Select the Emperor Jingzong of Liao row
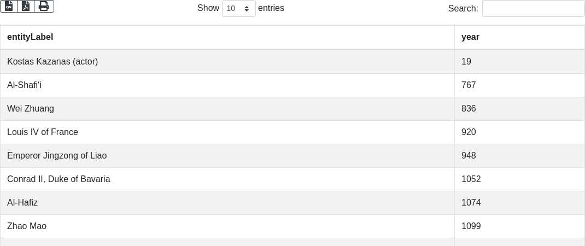 (x=57, y=156)
